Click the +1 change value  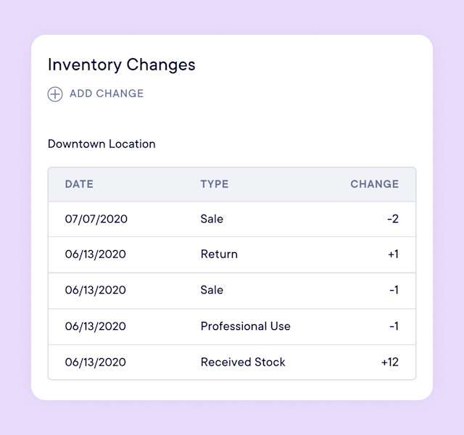pos(392,254)
